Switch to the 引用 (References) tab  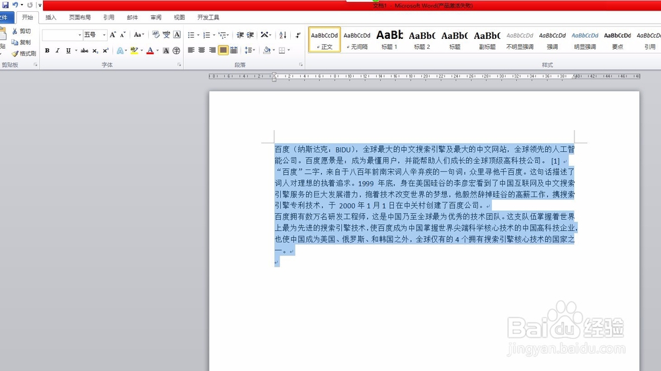click(x=109, y=17)
